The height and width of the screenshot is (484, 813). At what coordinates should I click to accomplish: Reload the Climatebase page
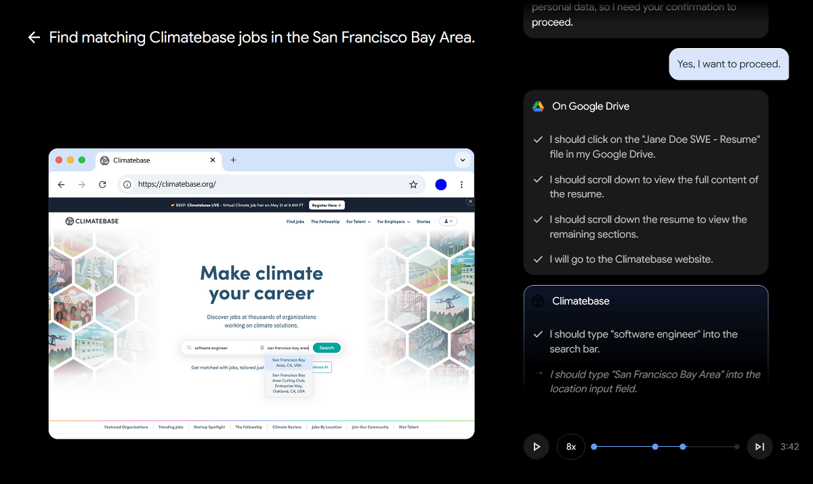click(x=102, y=184)
